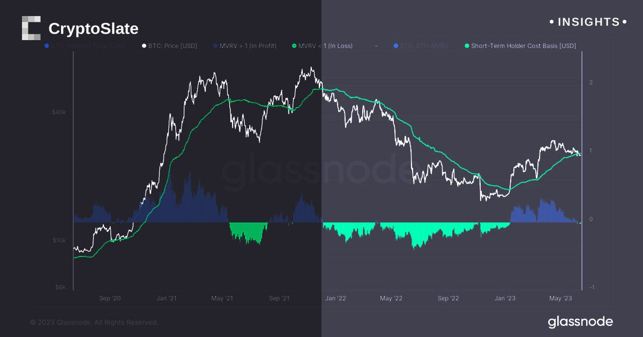Click the dimmed BTC Realized Price legend dot
Image resolution: width=643 pixels, height=337 pixels.
coord(47,46)
